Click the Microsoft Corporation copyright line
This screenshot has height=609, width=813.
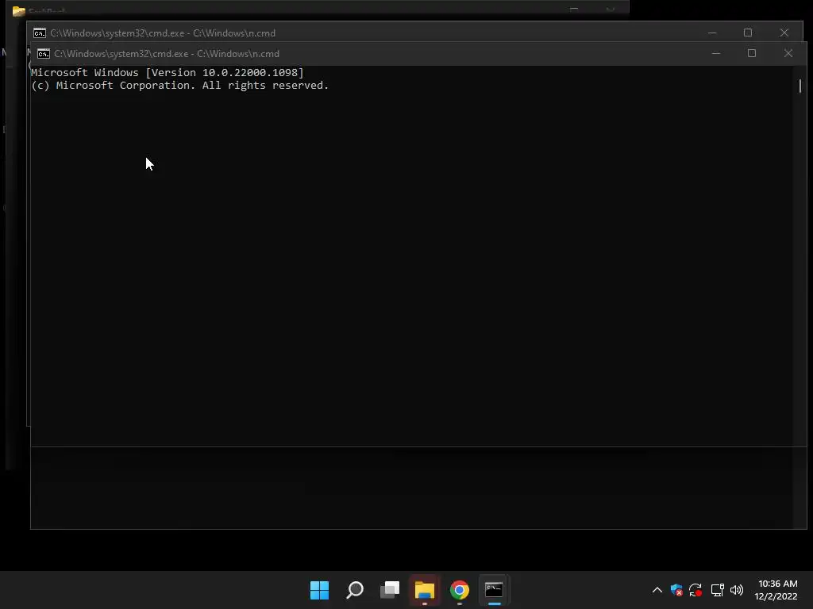pos(180,86)
